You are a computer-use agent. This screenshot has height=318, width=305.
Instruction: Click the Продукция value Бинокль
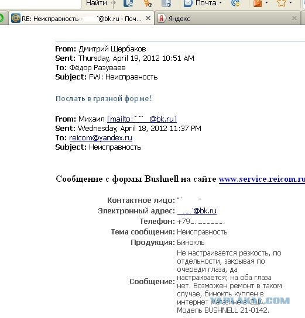pos(190,243)
